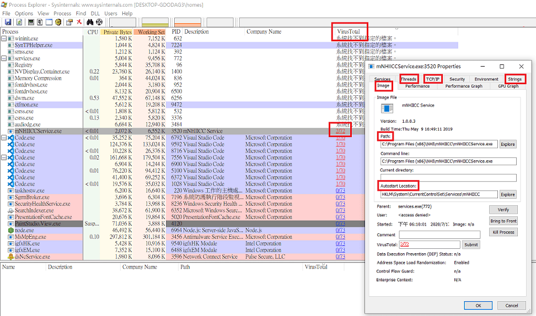536x316 pixels.
Task: Click the Process Explorer title bar app icon
Action: point(4,5)
